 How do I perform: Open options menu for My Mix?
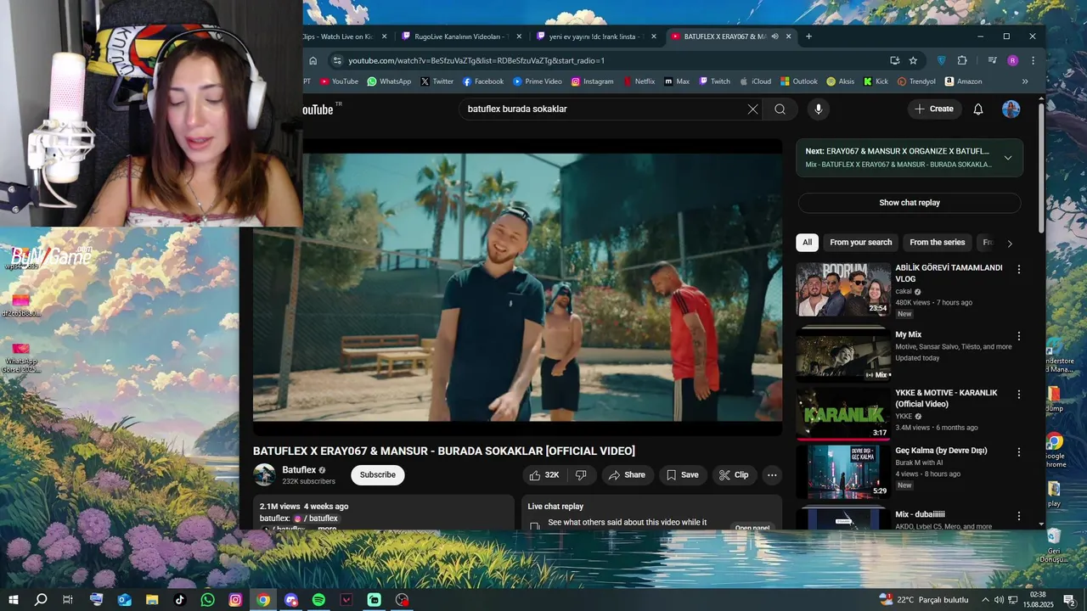1019,336
